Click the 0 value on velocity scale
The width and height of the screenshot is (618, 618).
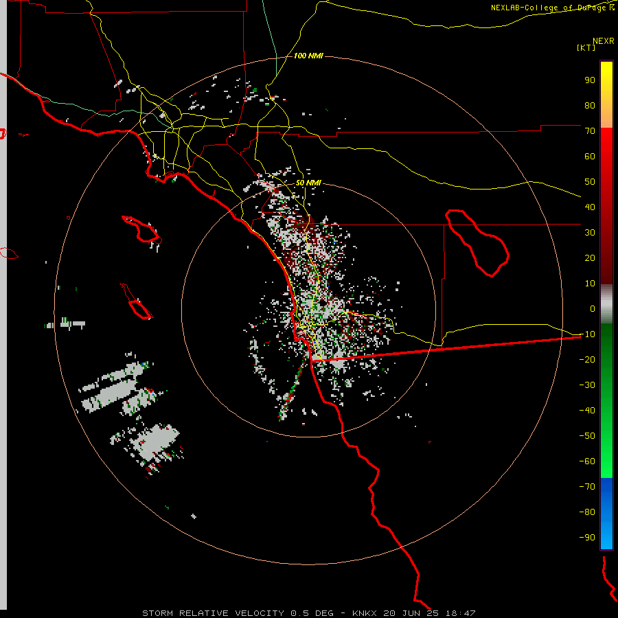pos(593,308)
